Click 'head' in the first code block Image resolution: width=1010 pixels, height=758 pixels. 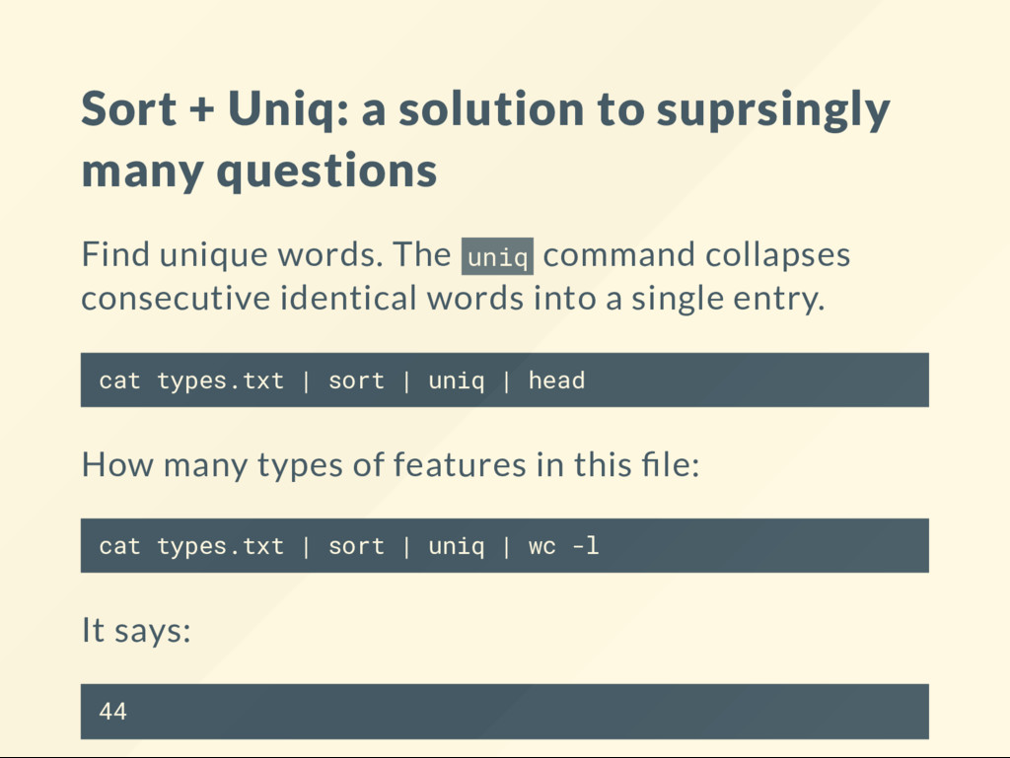(x=556, y=380)
